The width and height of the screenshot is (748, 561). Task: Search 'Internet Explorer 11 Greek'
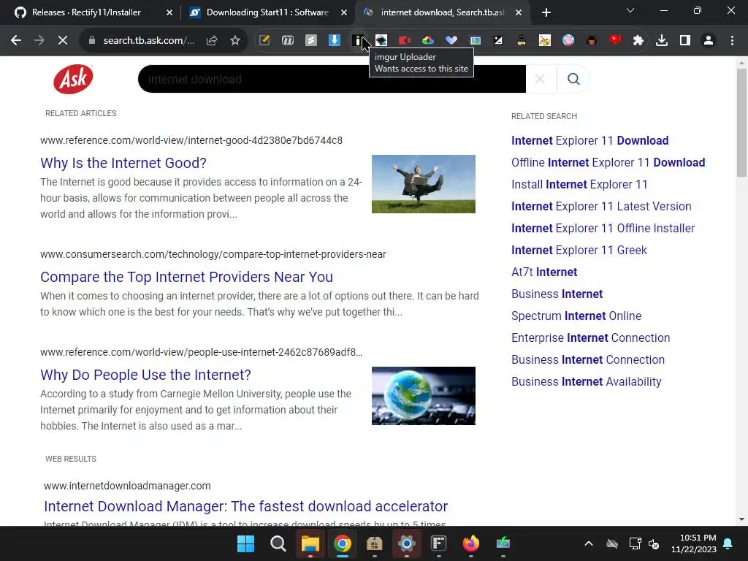click(x=579, y=251)
